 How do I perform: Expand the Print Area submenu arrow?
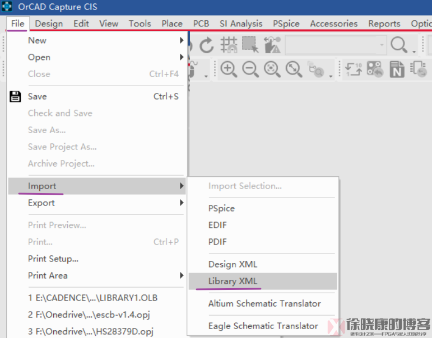click(182, 275)
